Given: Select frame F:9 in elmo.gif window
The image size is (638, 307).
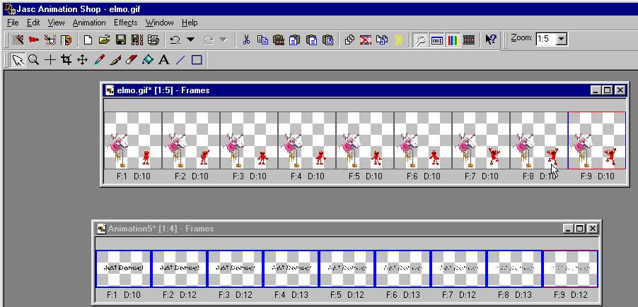Looking at the screenshot, I should click(597, 140).
